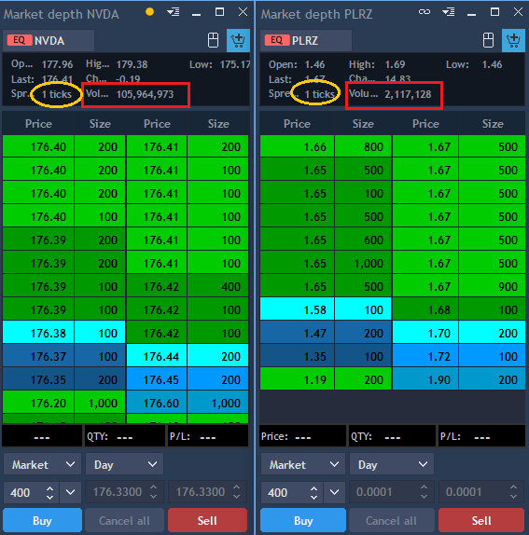Click first limit price field 176.3300 in NVDA

pyautogui.click(x=124, y=492)
